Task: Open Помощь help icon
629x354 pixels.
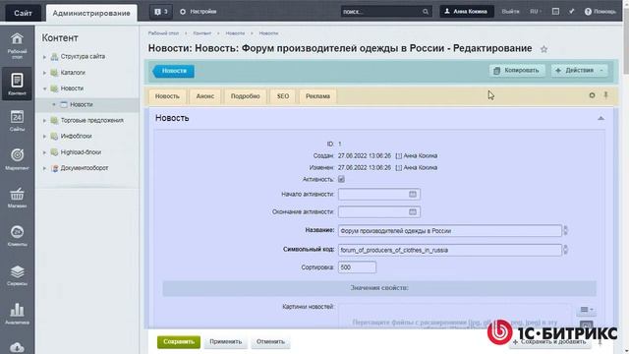Action: point(600,12)
